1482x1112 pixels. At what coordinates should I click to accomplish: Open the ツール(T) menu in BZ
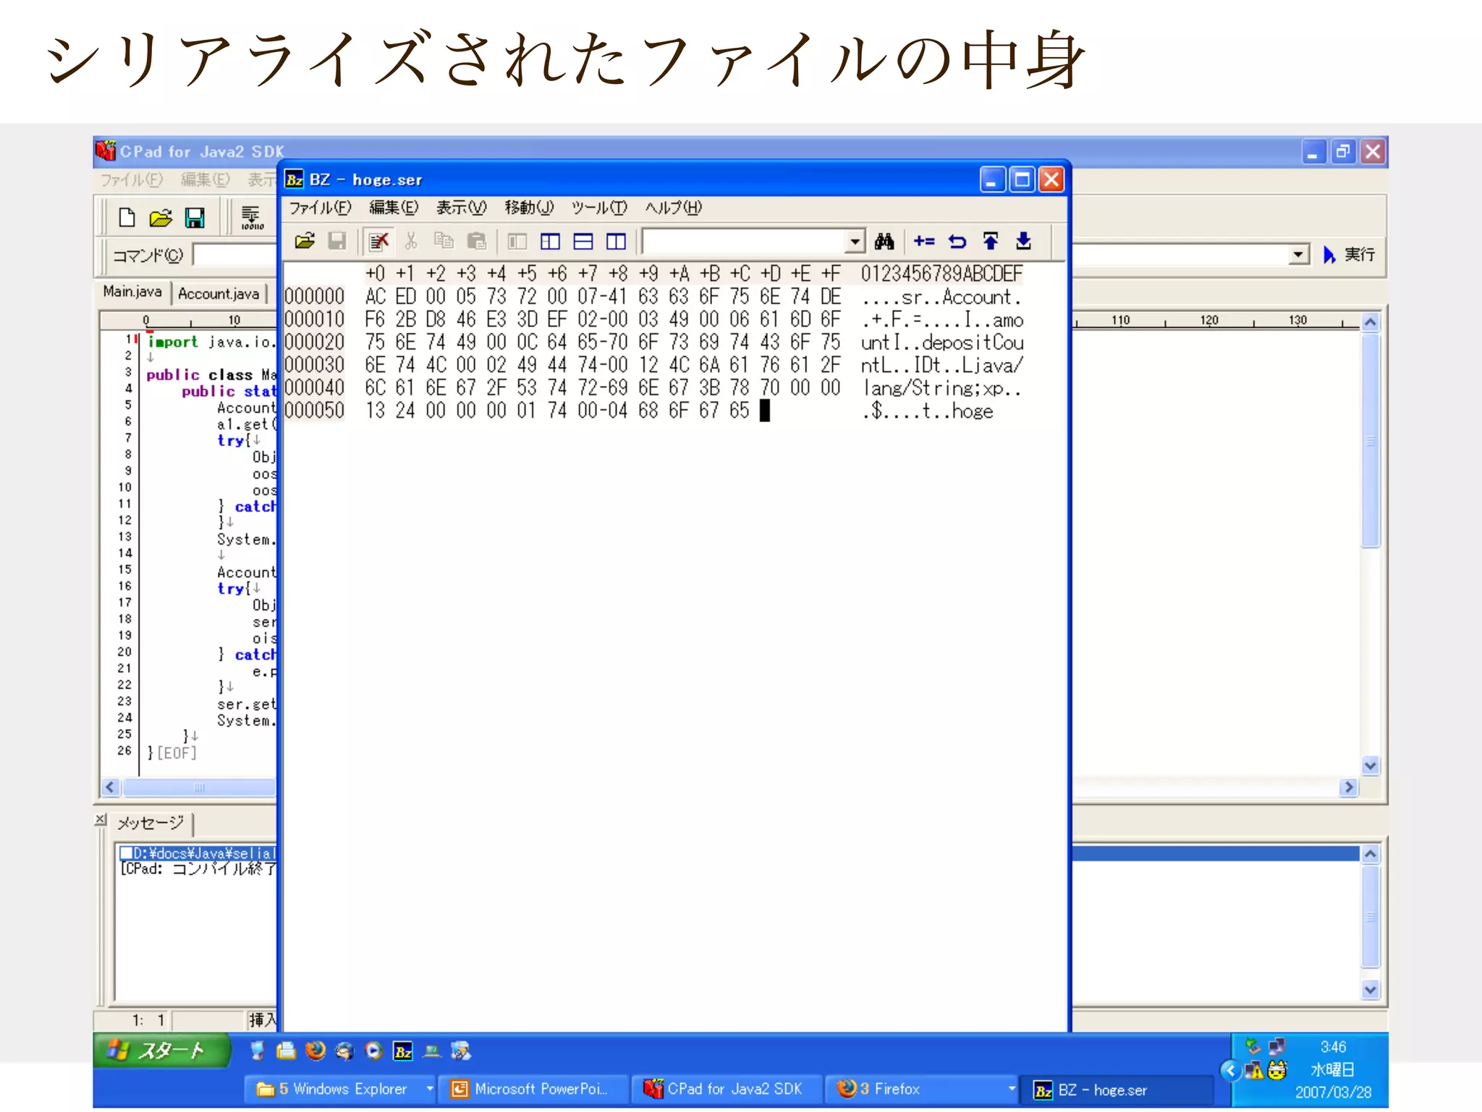click(599, 208)
